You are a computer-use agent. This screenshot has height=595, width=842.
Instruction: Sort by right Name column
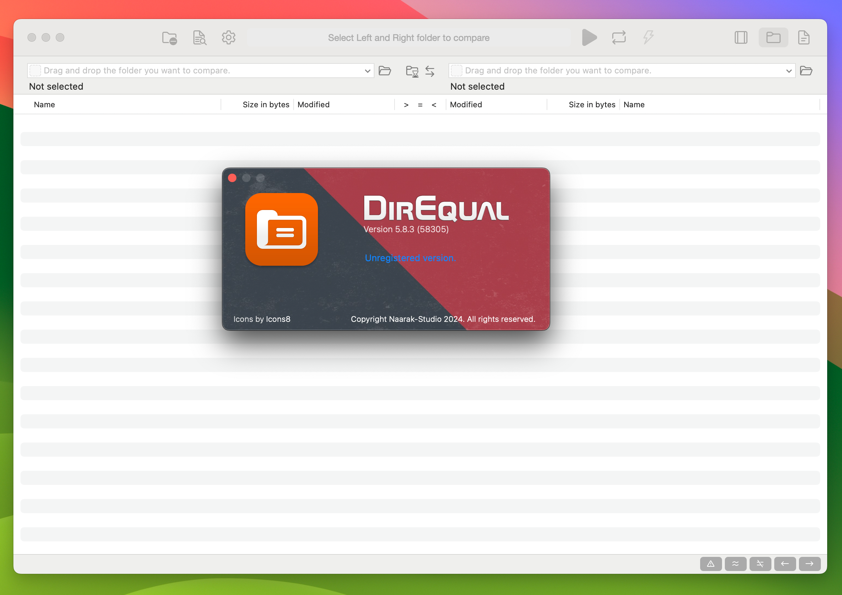(634, 104)
